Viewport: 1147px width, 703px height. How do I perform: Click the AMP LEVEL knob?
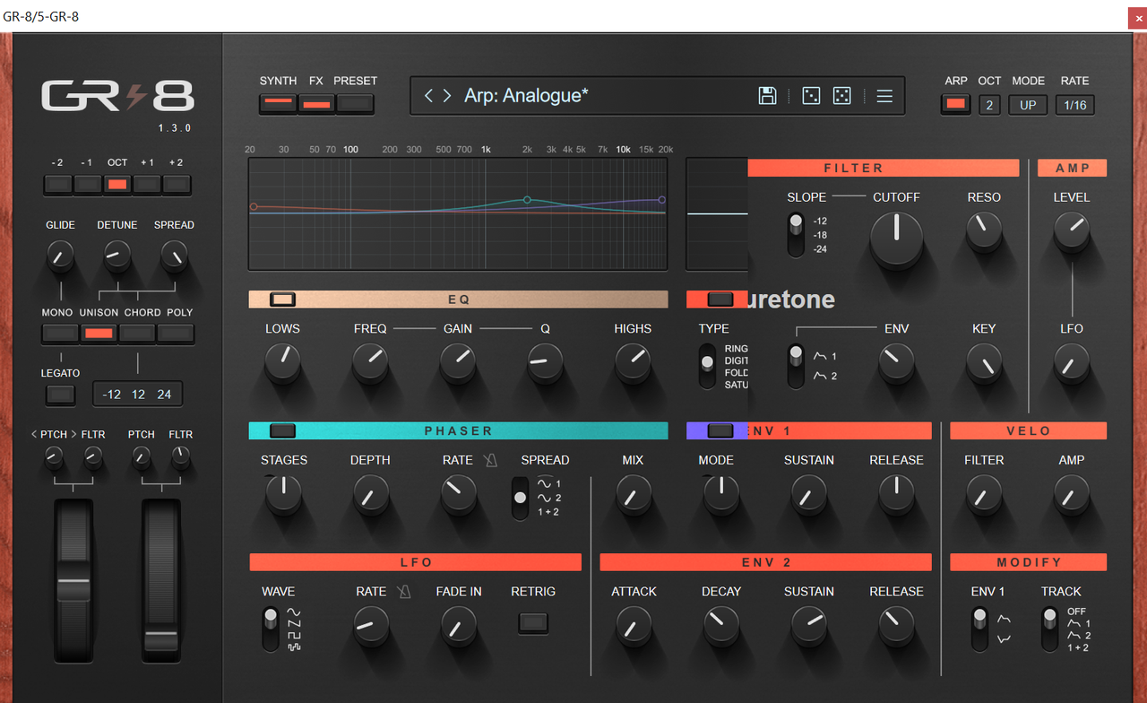tap(1072, 231)
